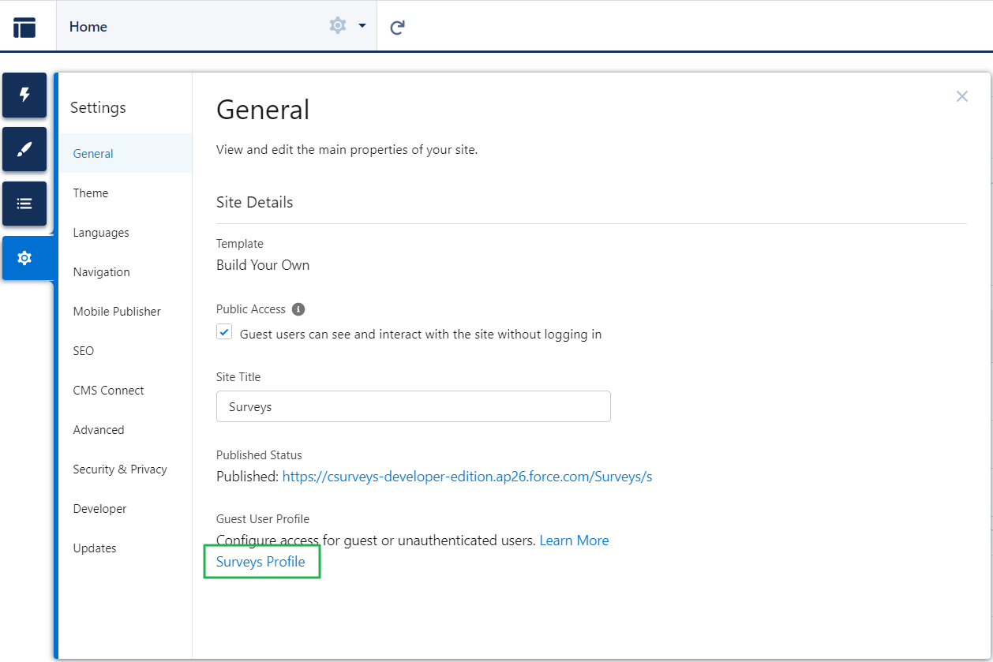Select the Navigation settings entry
Viewport: 993px width, 662px height.
pyautogui.click(x=101, y=271)
